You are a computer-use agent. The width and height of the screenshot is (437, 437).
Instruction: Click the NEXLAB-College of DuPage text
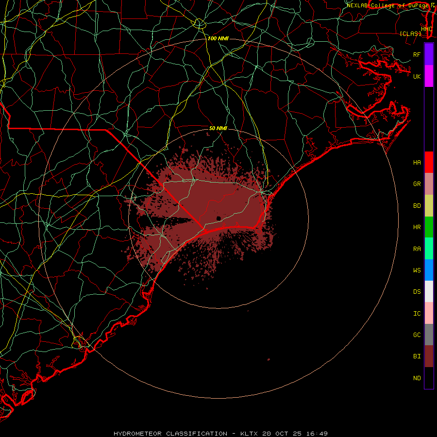388,5
